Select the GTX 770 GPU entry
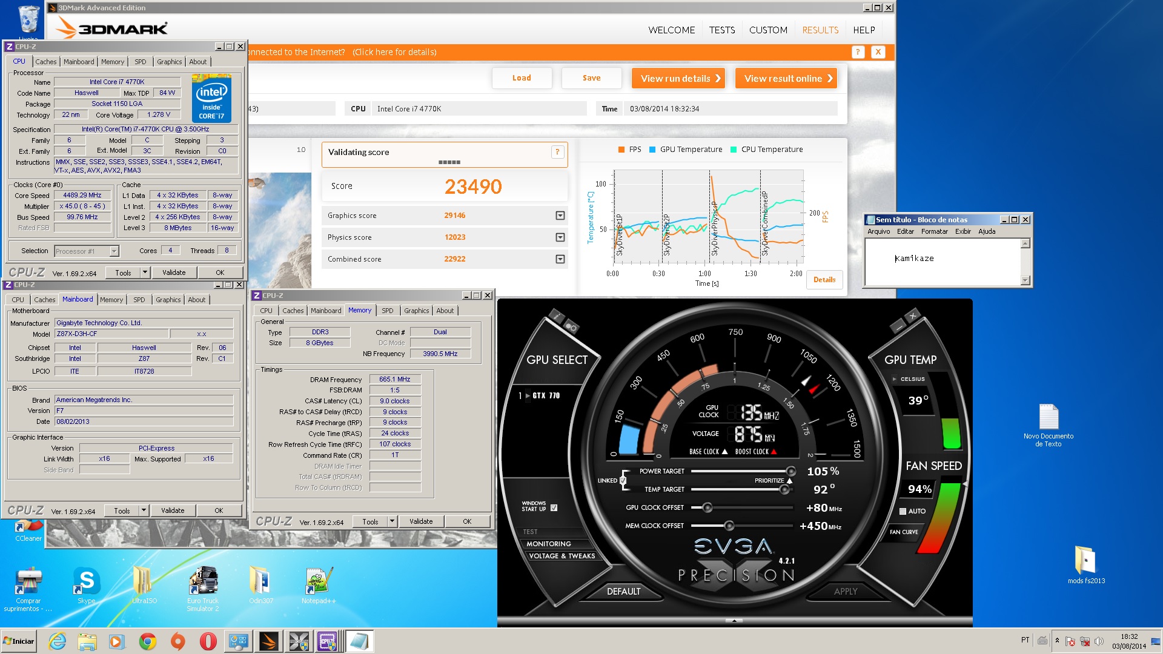This screenshot has height=654, width=1163. (x=540, y=395)
